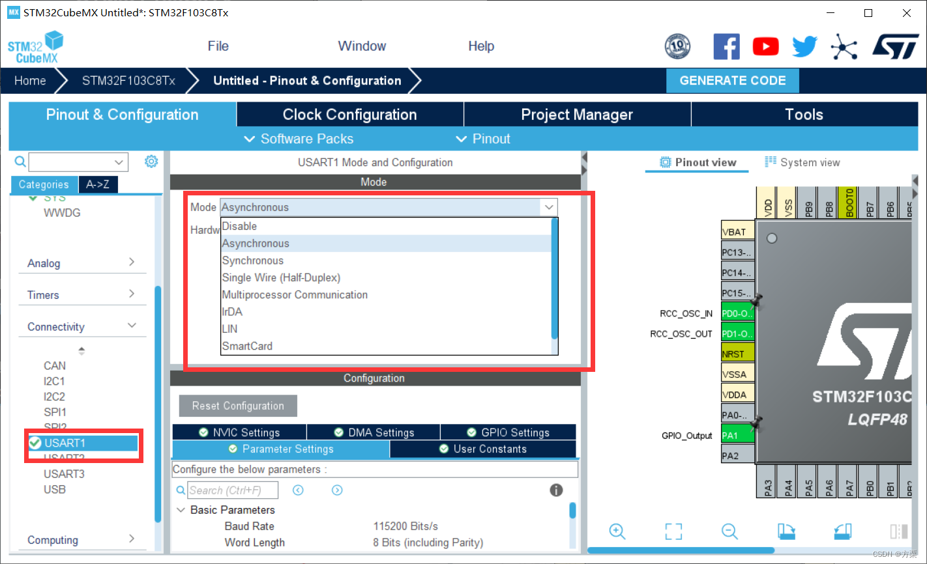Zoom in on the pinout view
The width and height of the screenshot is (927, 564).
coord(617,531)
